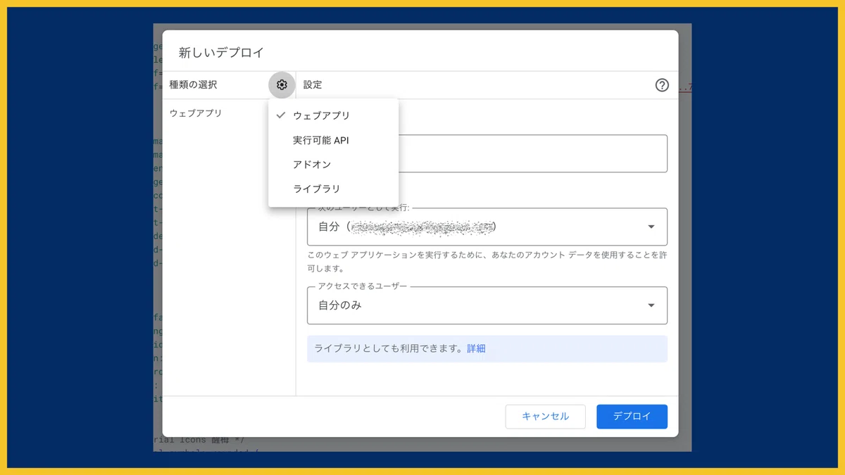Screen dimensions: 845x475
Task: Choose アドオン deployment type
Action: click(x=333, y=164)
